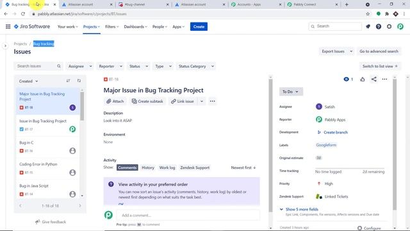The image size is (410, 231).
Task: Toggle Newest first sort order
Action: [243, 167]
